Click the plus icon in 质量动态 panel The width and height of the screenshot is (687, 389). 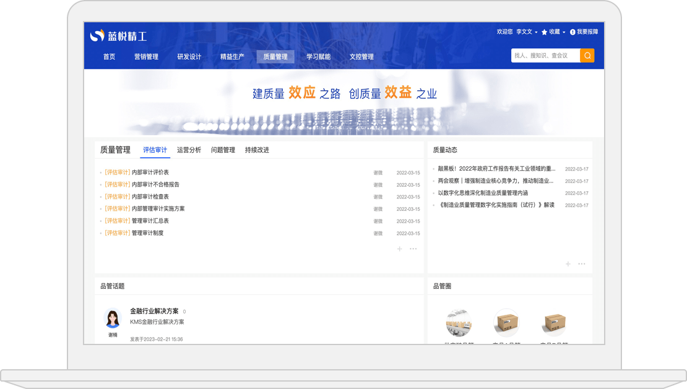click(x=568, y=264)
